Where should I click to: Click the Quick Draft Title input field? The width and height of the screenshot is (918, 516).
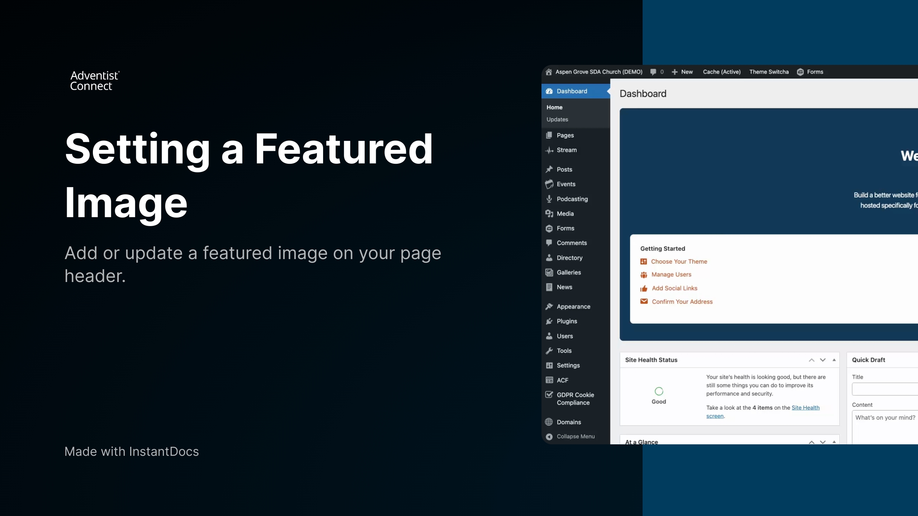885,389
